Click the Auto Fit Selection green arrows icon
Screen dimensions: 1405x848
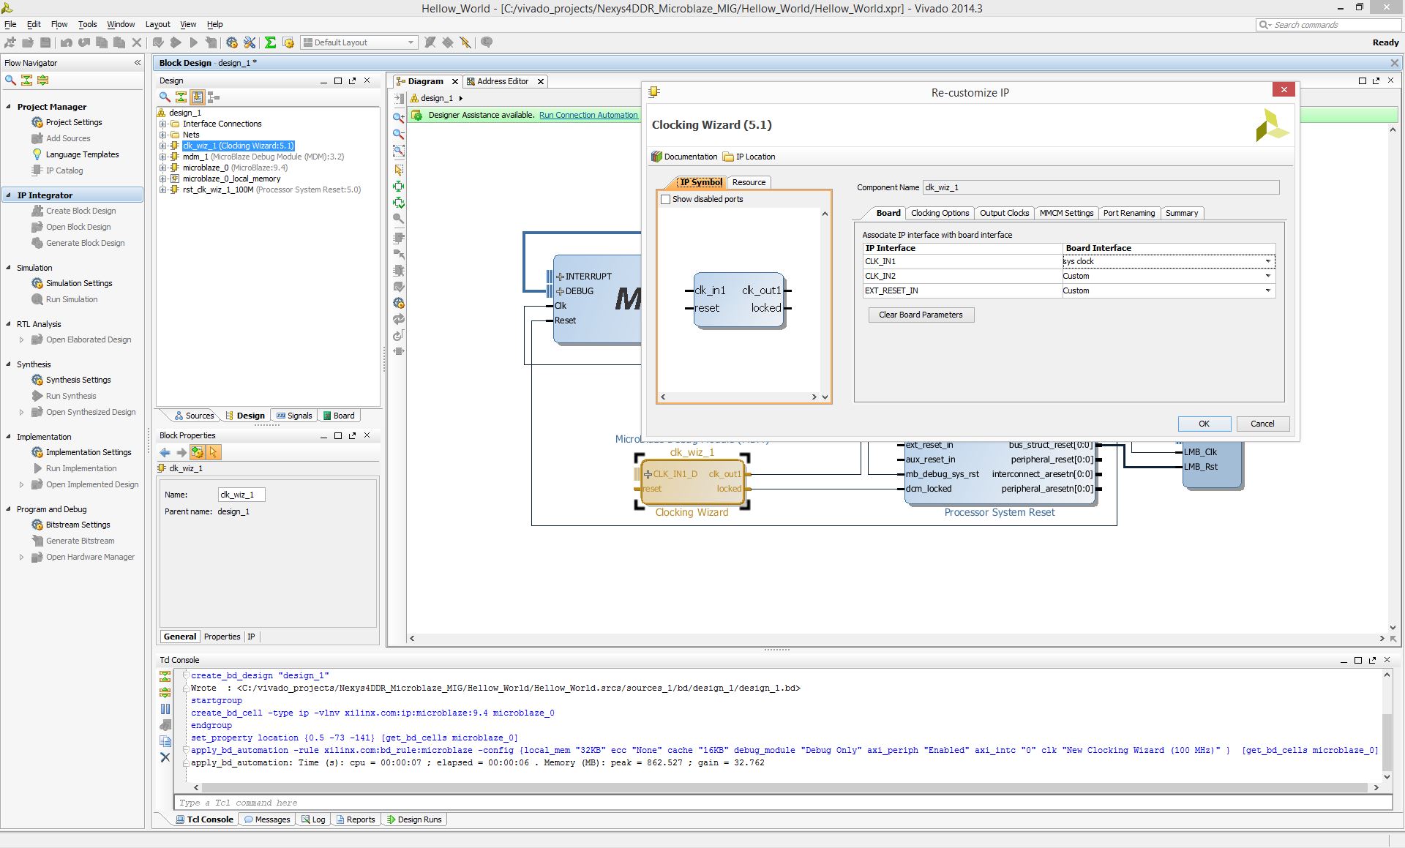(399, 187)
